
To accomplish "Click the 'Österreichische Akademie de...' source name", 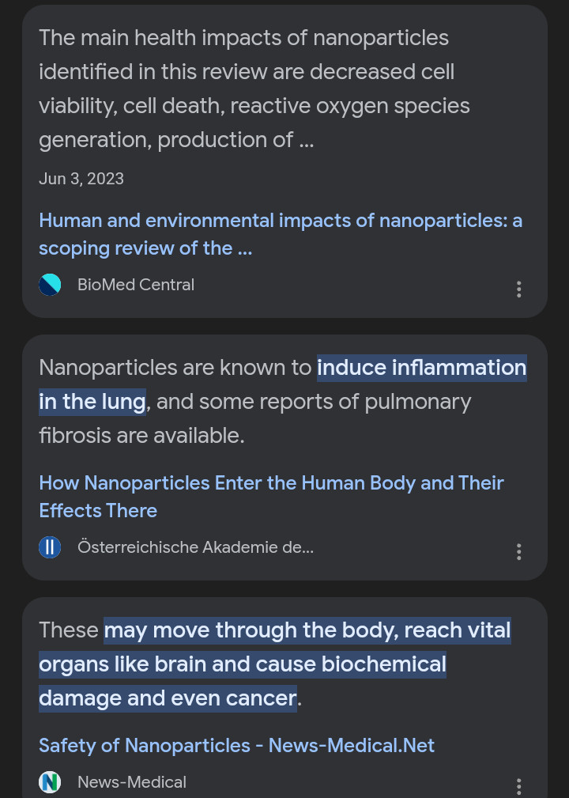I will pos(195,547).
